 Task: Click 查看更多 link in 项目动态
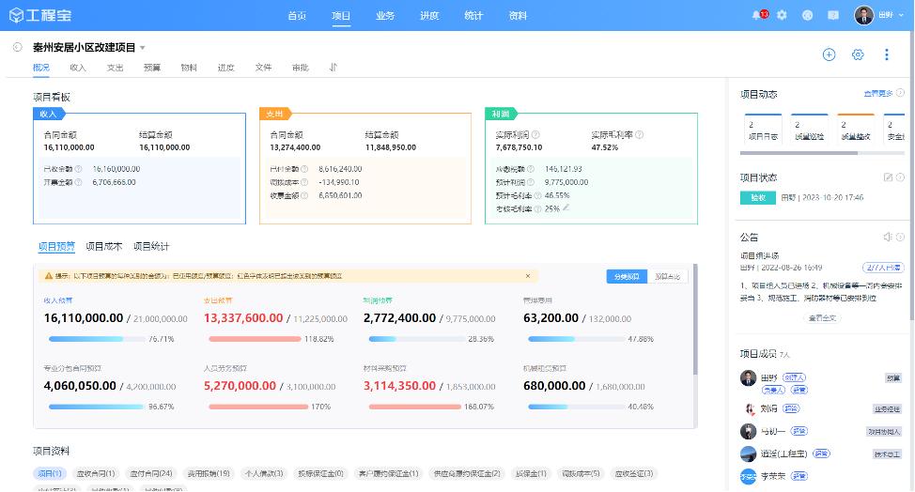click(x=878, y=93)
